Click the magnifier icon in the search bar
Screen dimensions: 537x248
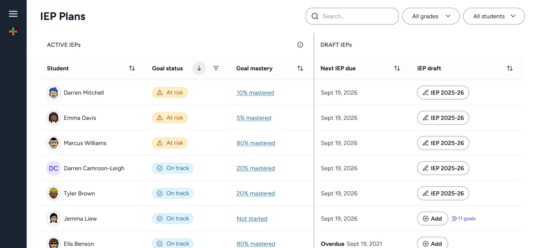pyautogui.click(x=315, y=16)
